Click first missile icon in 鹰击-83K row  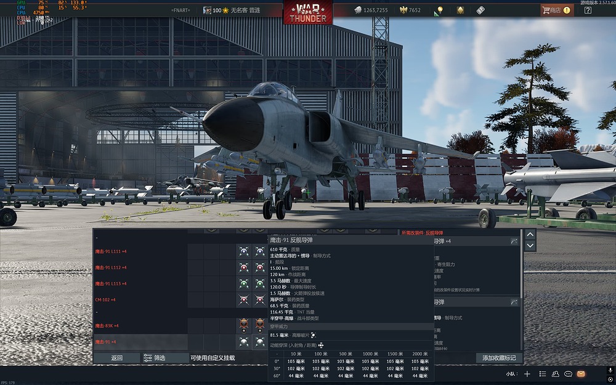pos(244,326)
